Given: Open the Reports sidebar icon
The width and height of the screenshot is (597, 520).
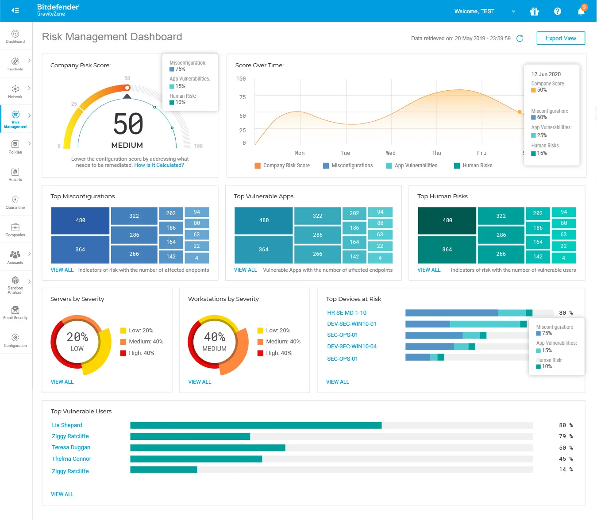Looking at the screenshot, I should click(x=15, y=174).
